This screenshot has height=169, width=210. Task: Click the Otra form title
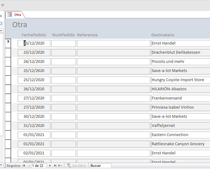pos(20,24)
